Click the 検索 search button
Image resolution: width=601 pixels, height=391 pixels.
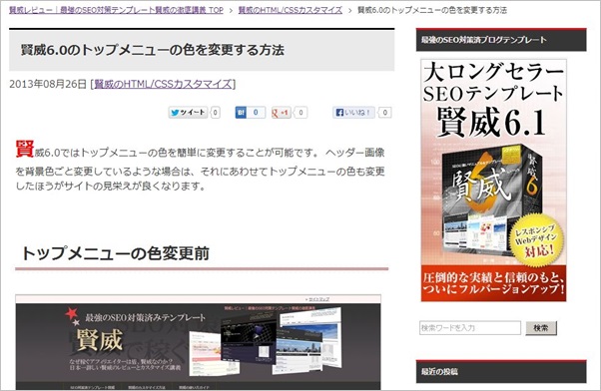click(541, 328)
